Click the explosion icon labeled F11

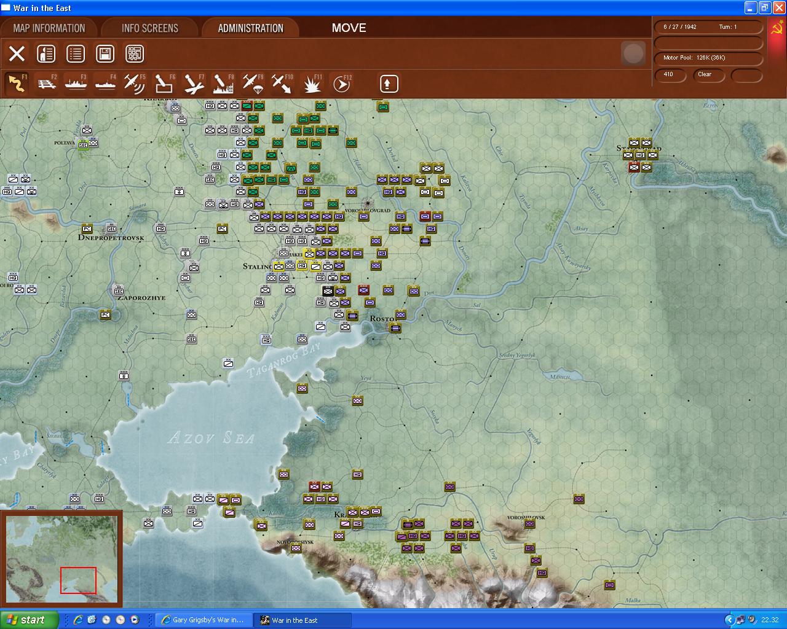point(312,84)
